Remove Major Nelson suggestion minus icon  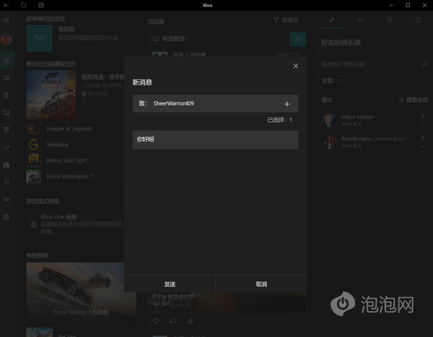pos(423,125)
